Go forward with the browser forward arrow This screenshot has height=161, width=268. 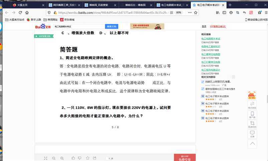click(13, 13)
